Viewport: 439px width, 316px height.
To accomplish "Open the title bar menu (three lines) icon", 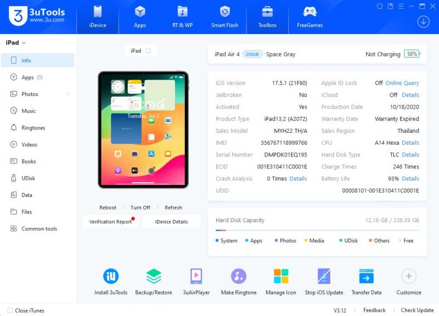I will point(401,6).
